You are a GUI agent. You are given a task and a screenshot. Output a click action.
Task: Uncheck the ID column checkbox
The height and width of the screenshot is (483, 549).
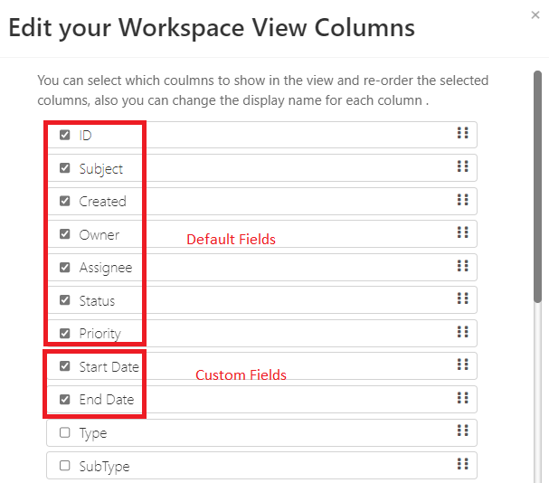coord(65,135)
